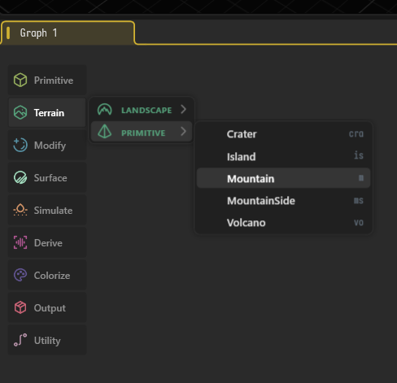397x383 pixels.
Task: Open the Output node category
Action: [x=47, y=307]
